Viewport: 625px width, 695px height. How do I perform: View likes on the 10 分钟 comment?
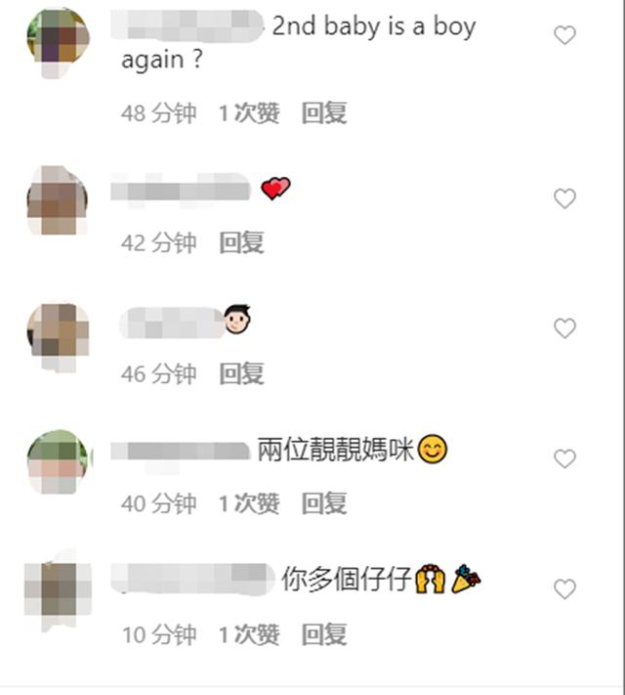[249, 633]
